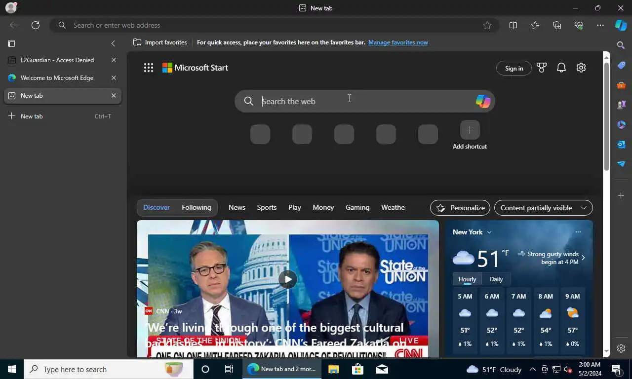
Task: Open the tab actions menu icon
Action: pyautogui.click(x=11, y=43)
